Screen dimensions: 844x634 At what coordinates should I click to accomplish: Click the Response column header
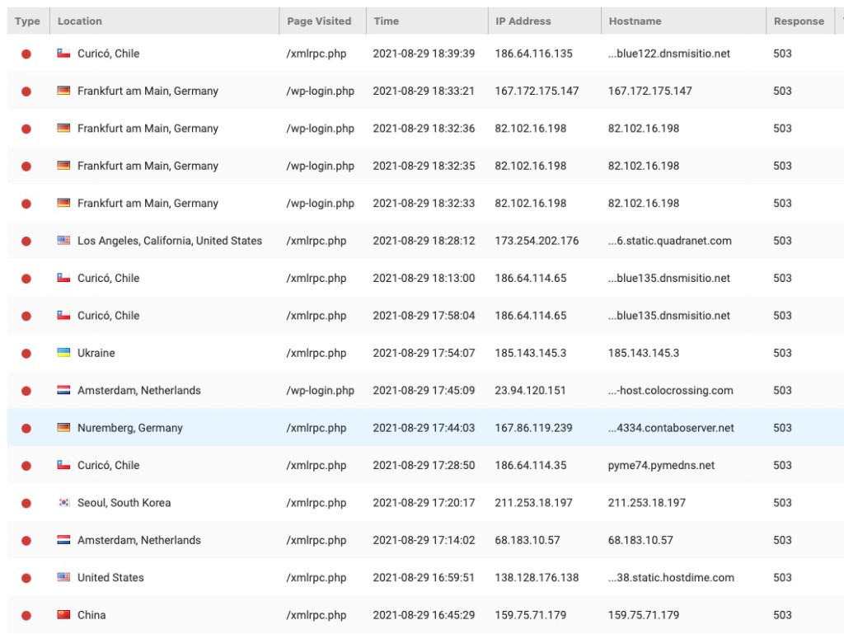[x=798, y=21]
